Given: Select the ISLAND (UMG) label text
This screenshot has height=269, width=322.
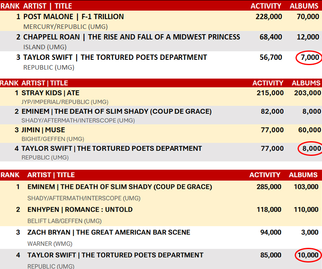Looking at the screenshot, I should [x=45, y=47].
